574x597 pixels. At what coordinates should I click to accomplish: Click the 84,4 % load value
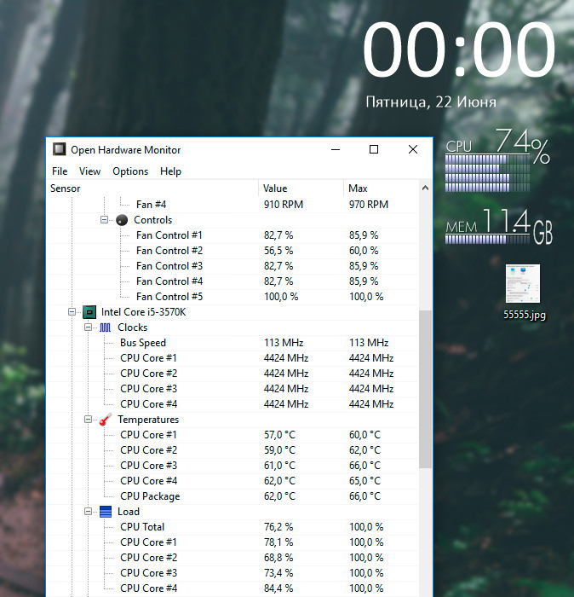278,588
